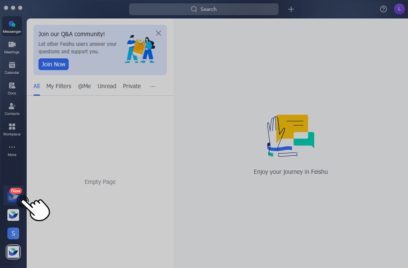408x268 pixels.
Task: Show the Unread messages tab
Action: click(x=107, y=86)
